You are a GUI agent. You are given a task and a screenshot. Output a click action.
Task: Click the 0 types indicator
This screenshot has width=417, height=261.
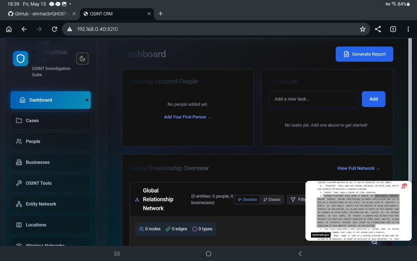click(203, 229)
